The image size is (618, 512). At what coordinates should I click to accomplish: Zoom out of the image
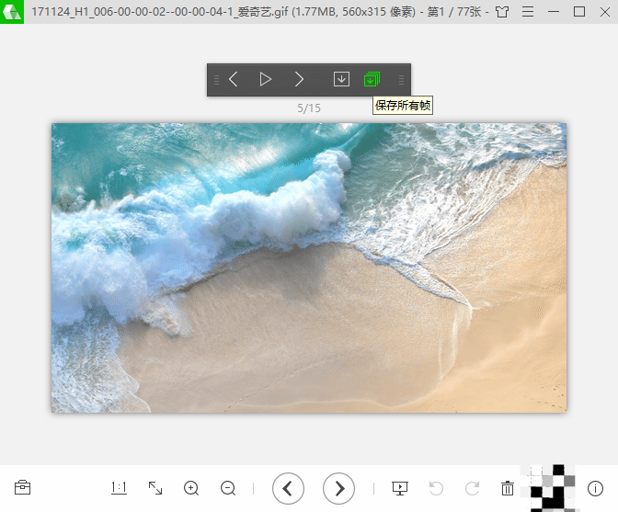pos(228,488)
